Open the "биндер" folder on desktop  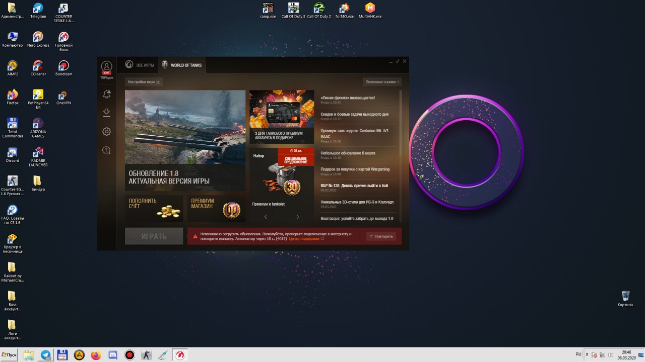tap(38, 184)
